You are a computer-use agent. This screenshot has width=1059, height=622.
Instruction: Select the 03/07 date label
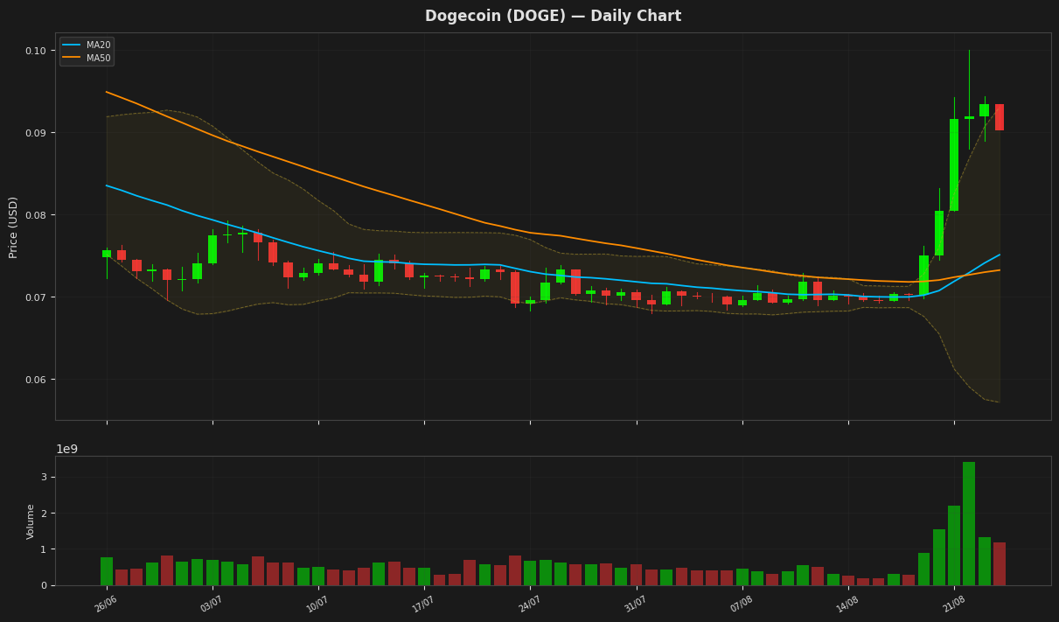(212, 604)
